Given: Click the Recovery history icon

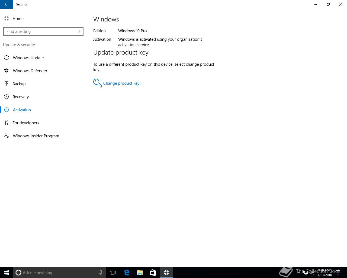Looking at the screenshot, I should 7,97.
